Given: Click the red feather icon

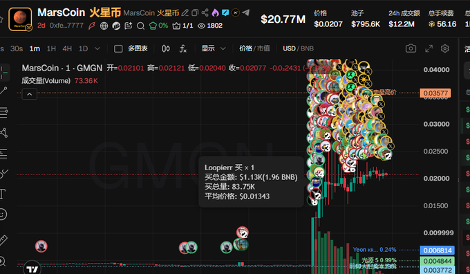Looking at the screenshot, I should (x=92, y=26).
